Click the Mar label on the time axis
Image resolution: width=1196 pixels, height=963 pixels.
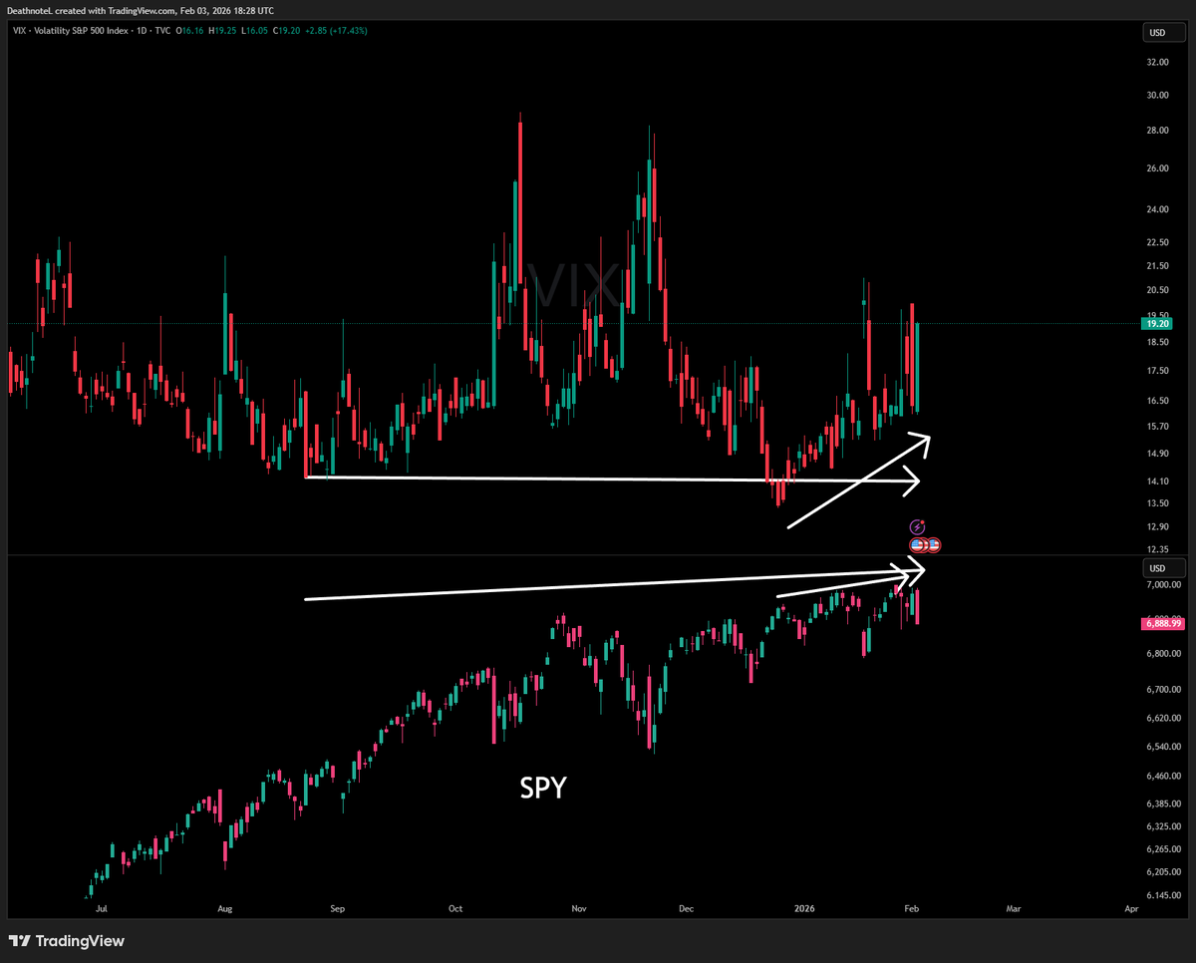[1014, 909]
